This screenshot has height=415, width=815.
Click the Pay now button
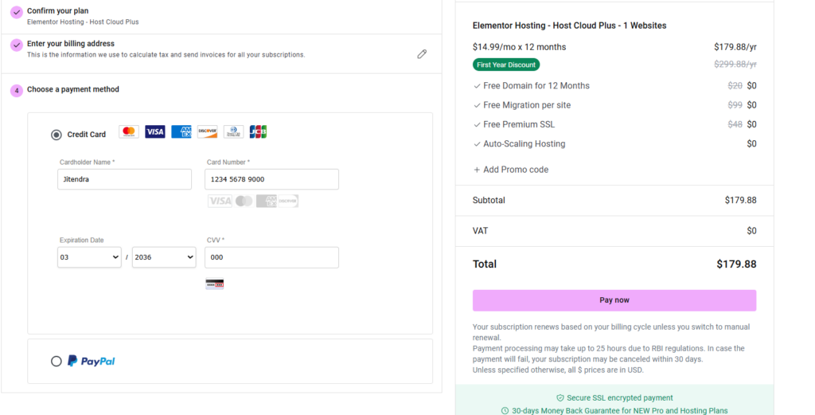click(x=614, y=300)
